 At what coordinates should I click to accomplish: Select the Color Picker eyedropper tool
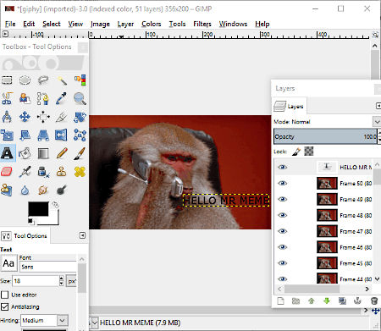pos(62,98)
